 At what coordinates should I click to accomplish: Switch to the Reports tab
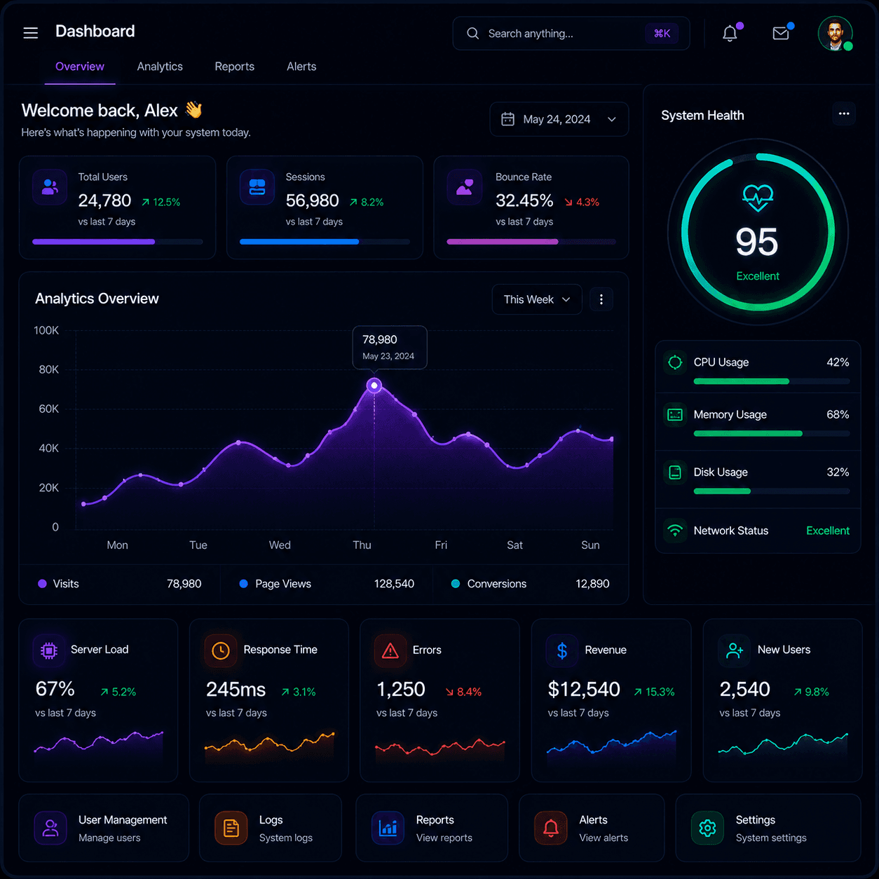(235, 67)
